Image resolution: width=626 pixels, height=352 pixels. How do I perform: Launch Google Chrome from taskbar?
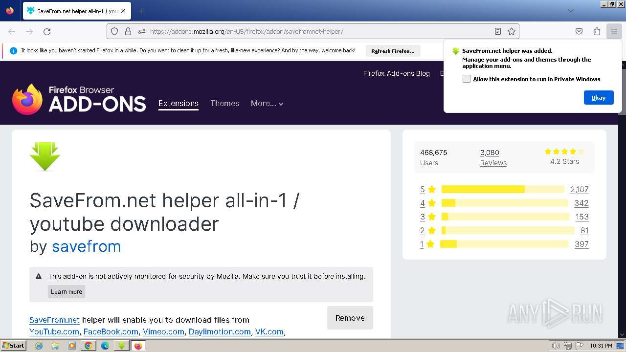pos(89,346)
